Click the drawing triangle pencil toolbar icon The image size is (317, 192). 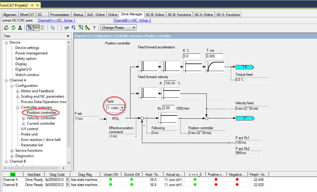80,28
